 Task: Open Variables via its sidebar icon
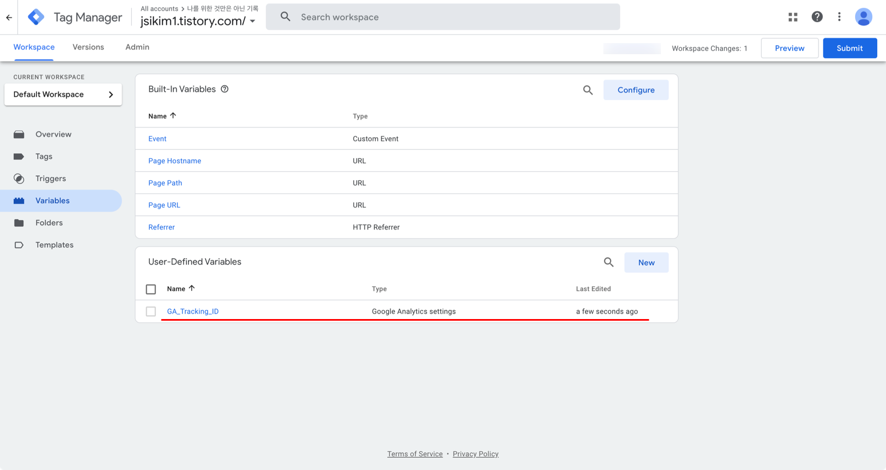pos(19,201)
